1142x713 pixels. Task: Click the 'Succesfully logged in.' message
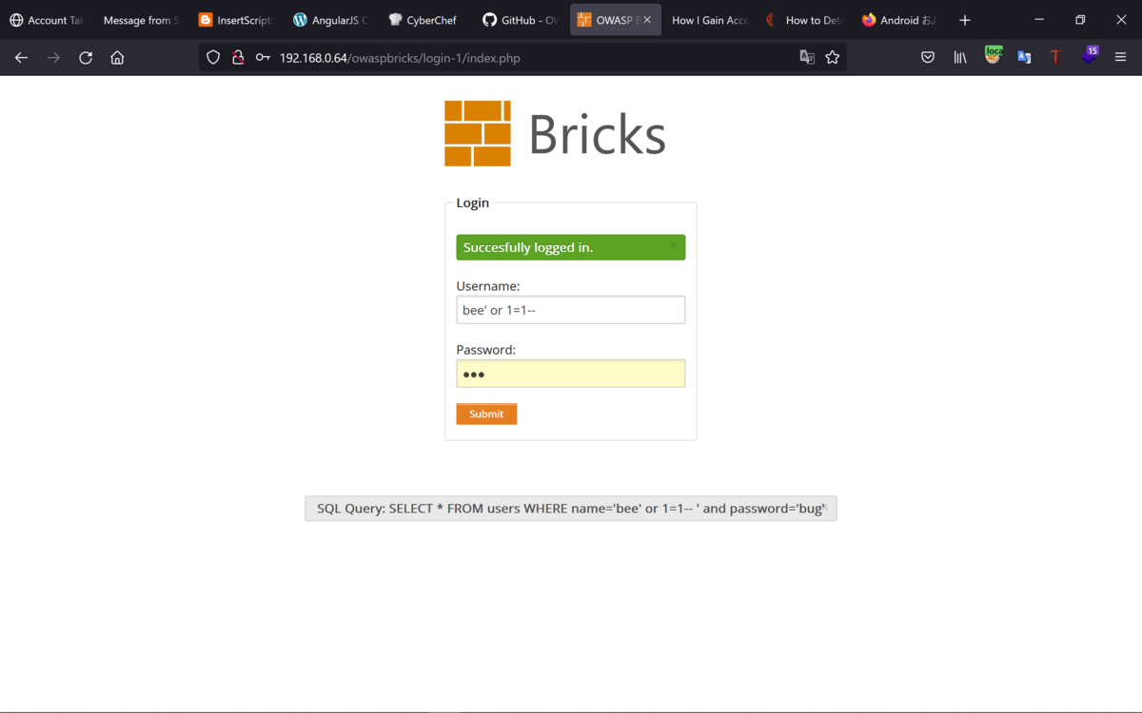[528, 247]
